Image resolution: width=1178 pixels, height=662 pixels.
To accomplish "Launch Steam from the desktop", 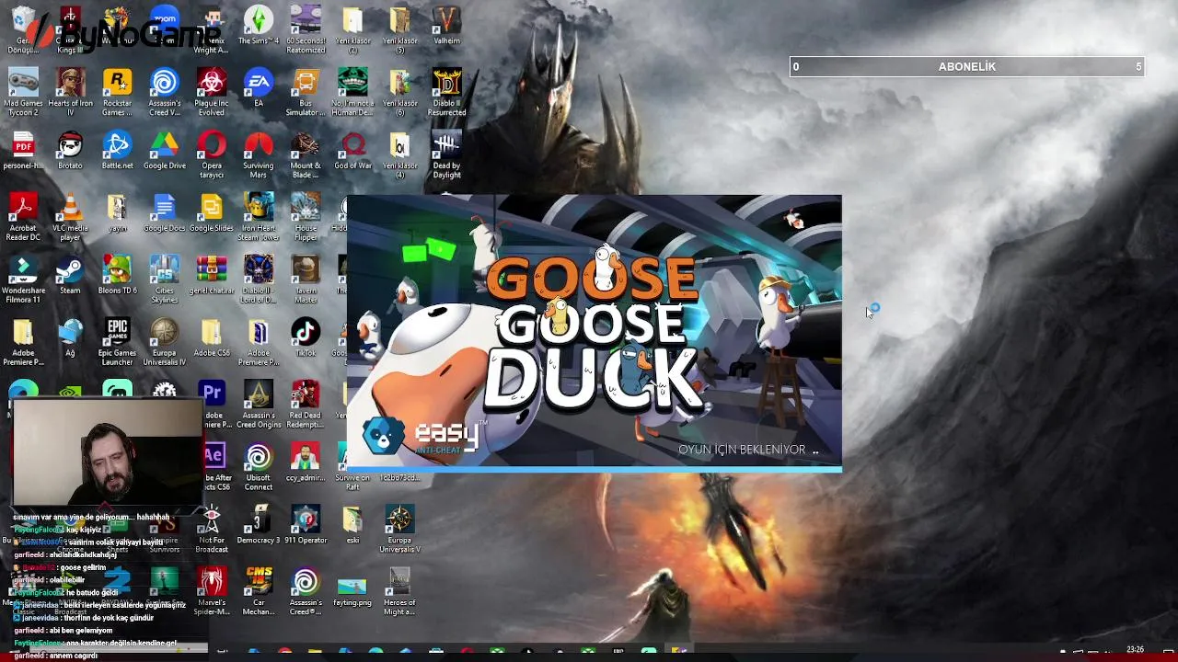I will pos(70,275).
